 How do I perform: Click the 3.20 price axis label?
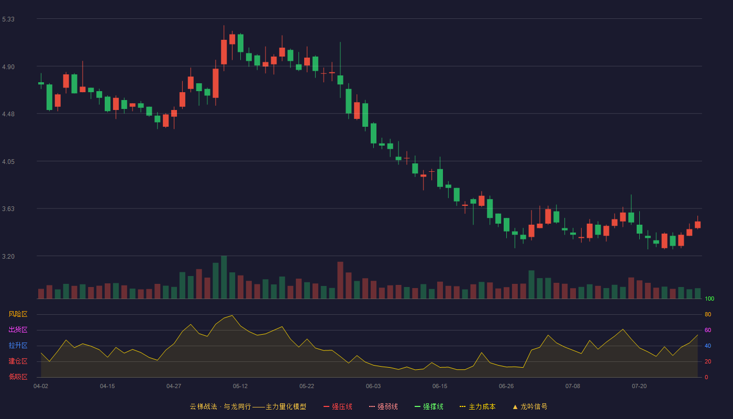[8, 257]
